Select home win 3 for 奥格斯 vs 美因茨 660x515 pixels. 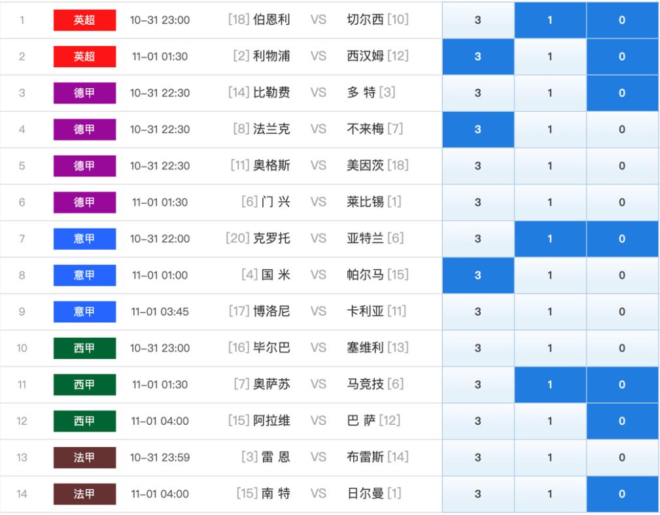click(x=478, y=165)
